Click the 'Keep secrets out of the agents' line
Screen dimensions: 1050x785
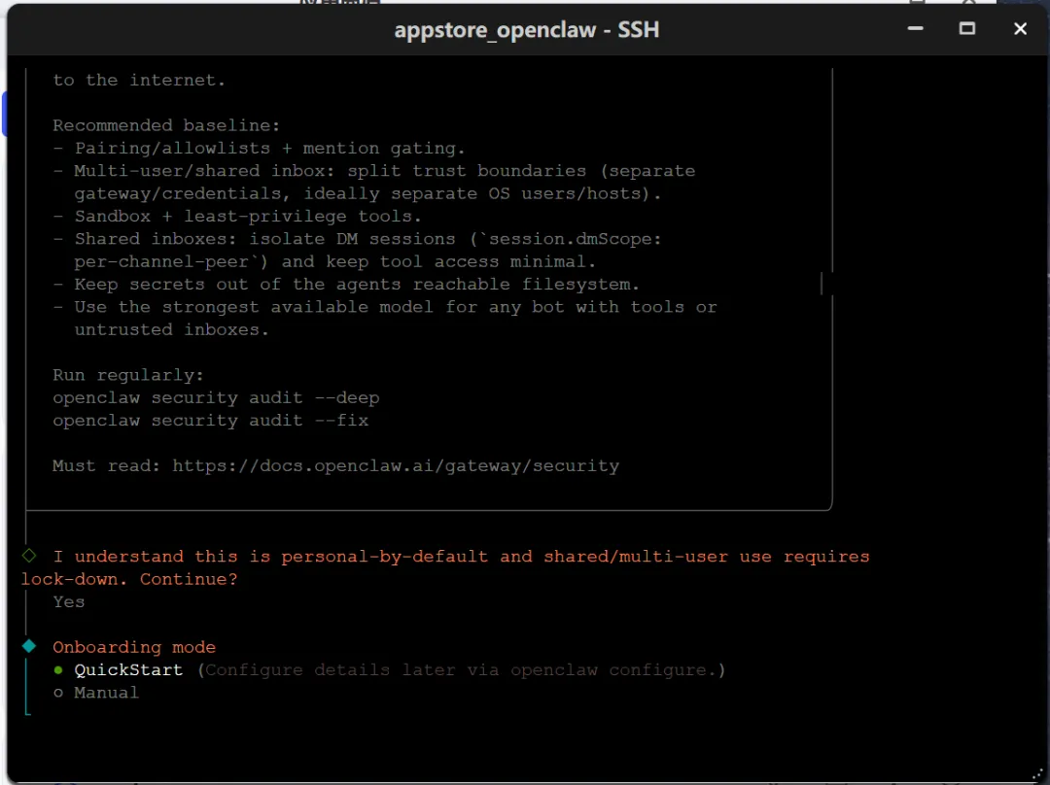[x=346, y=285]
